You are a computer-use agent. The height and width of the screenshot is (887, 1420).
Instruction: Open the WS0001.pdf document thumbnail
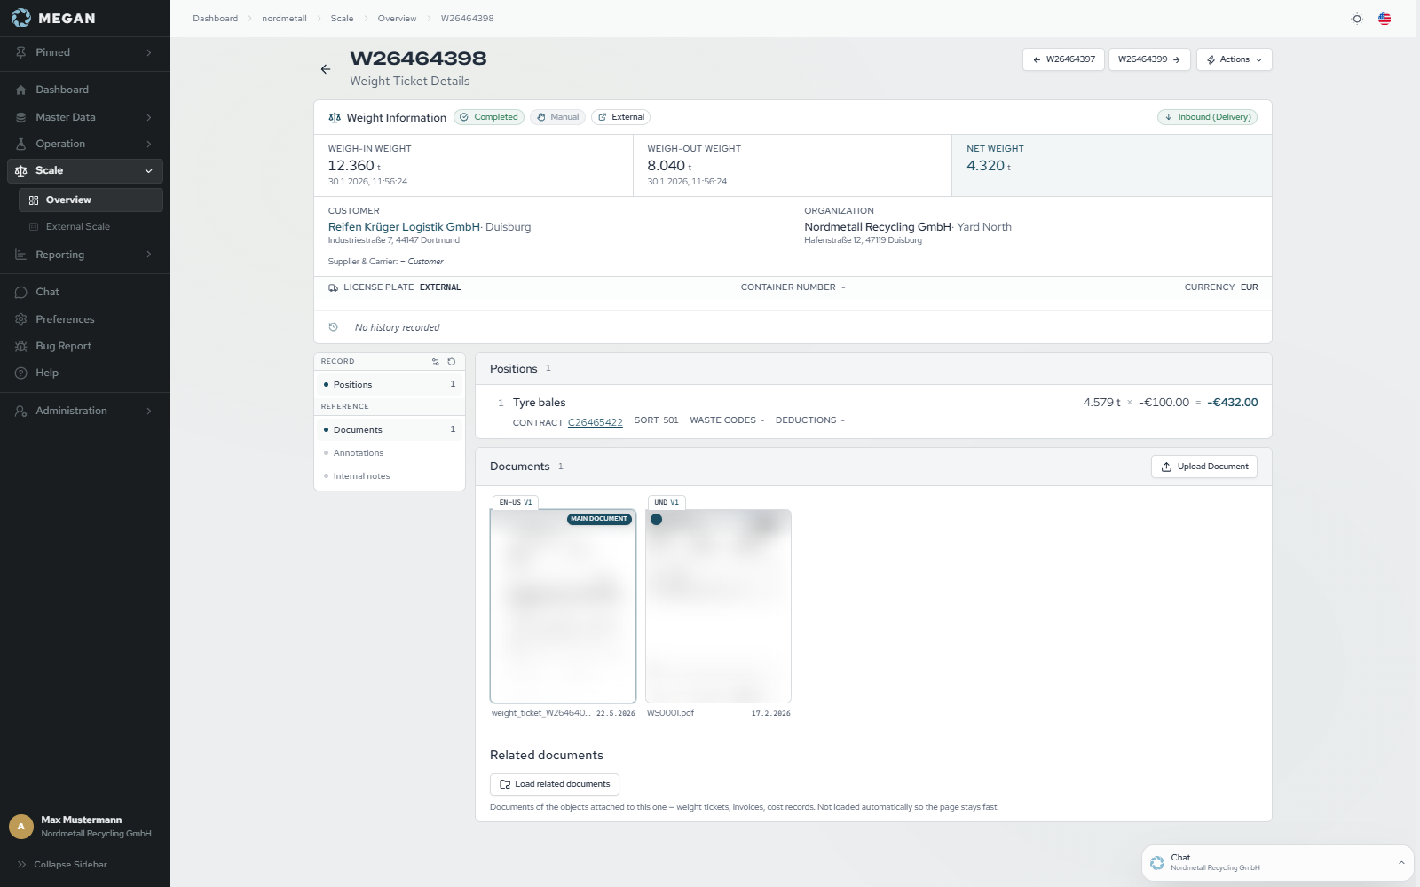pos(718,606)
